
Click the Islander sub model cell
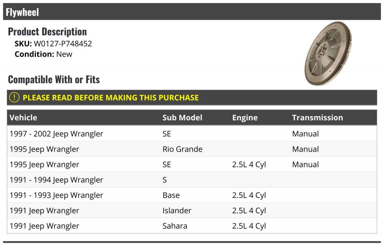point(177,210)
